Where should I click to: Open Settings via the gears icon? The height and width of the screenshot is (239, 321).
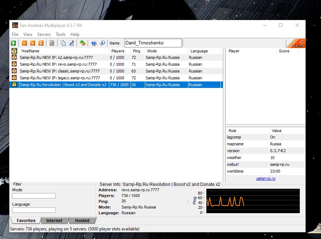click(x=83, y=43)
